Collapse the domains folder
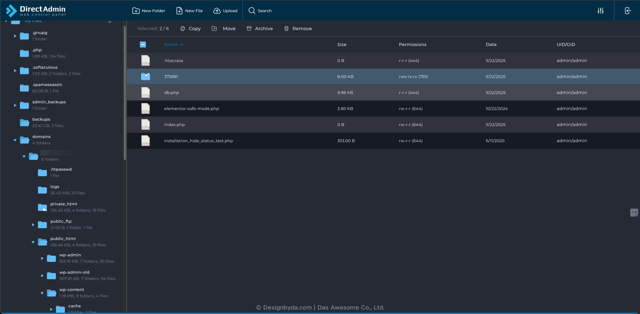Viewport: 640px width, 314px height. click(x=15, y=140)
